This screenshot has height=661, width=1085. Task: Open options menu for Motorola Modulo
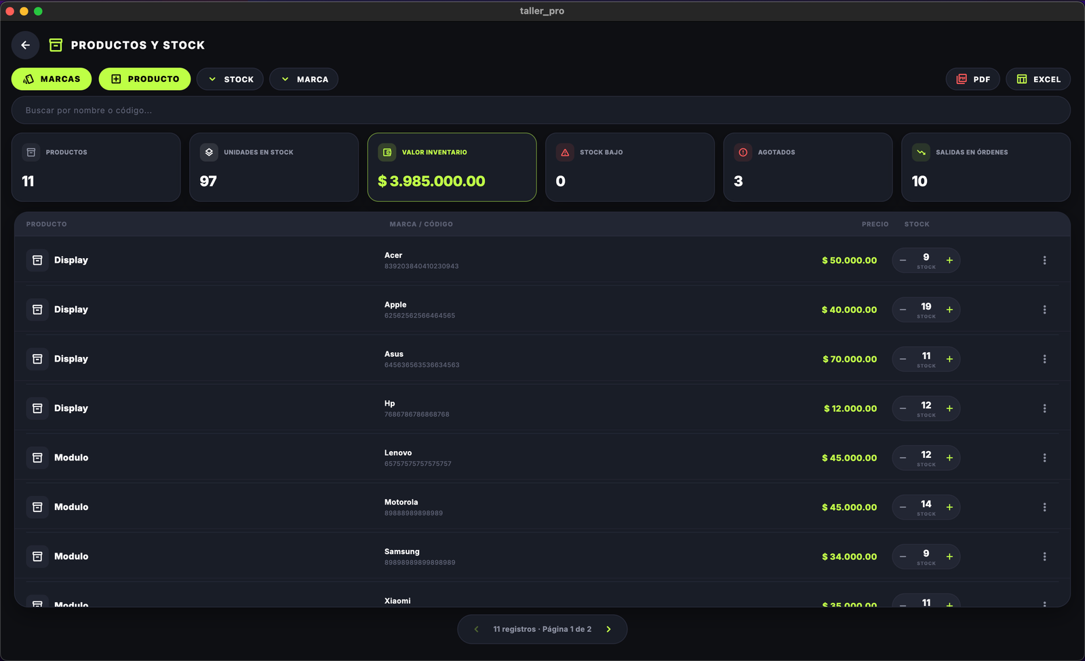tap(1044, 508)
